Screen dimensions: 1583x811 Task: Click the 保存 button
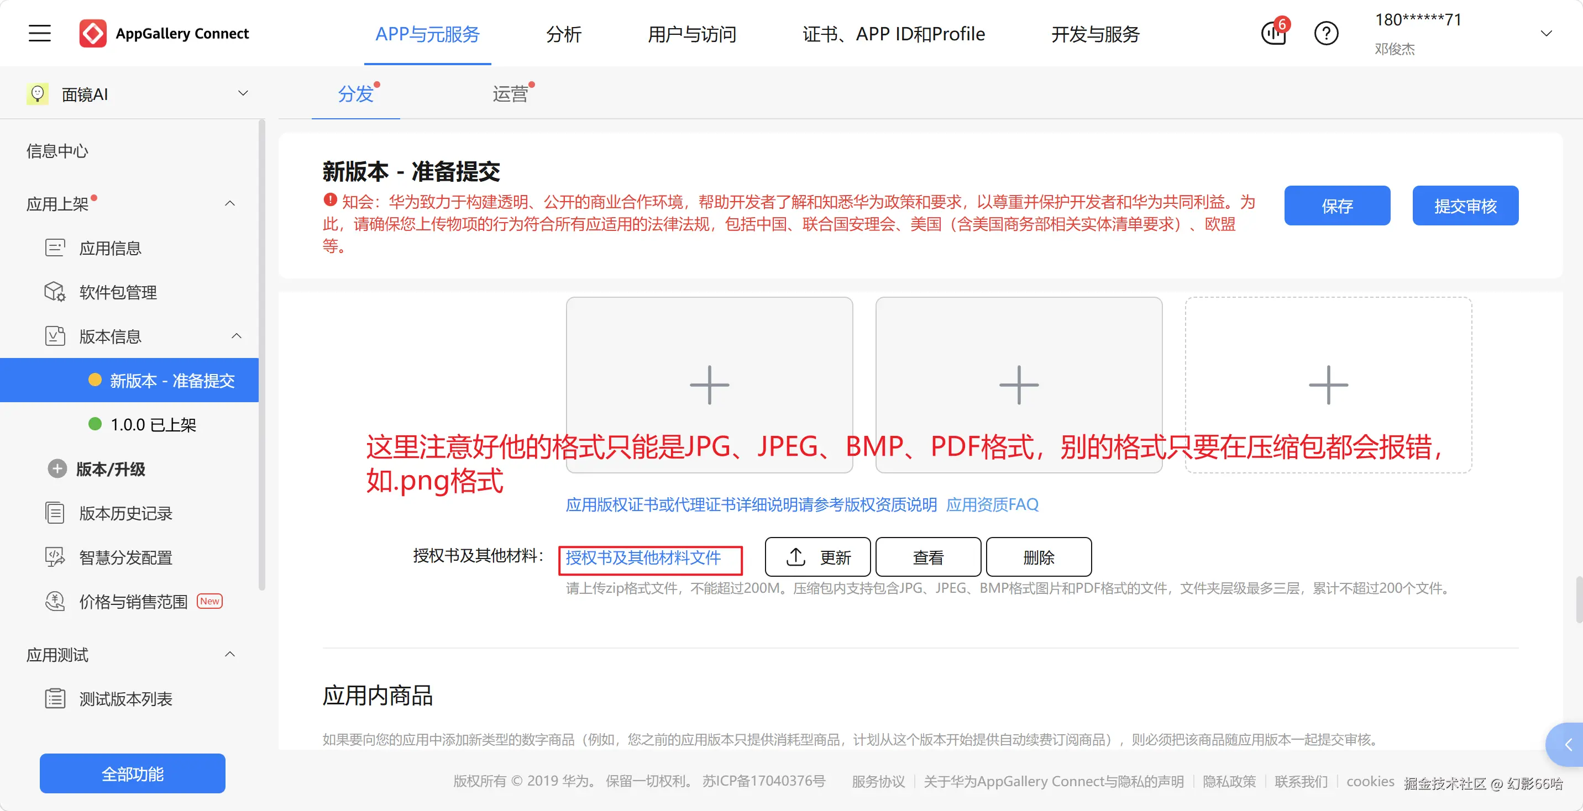click(1337, 206)
